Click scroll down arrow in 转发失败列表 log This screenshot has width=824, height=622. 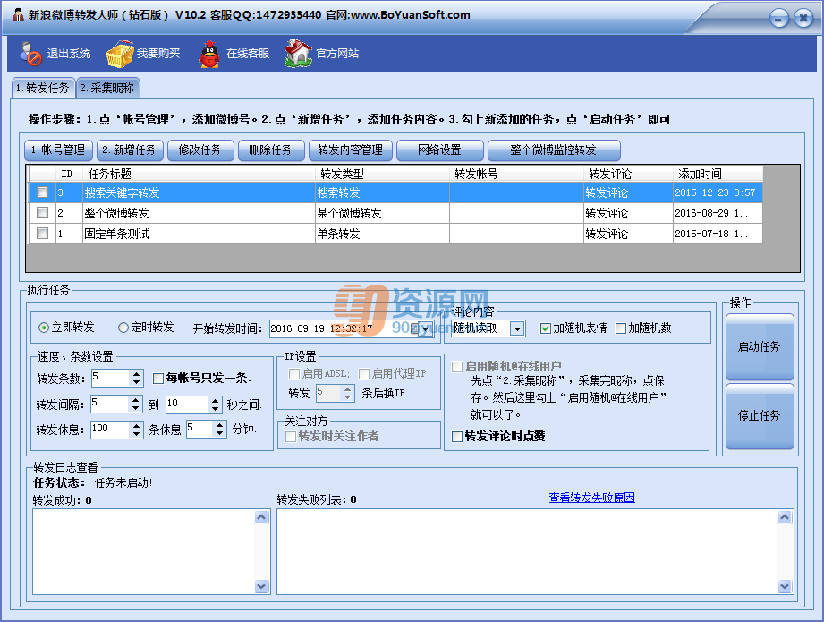[x=785, y=585]
